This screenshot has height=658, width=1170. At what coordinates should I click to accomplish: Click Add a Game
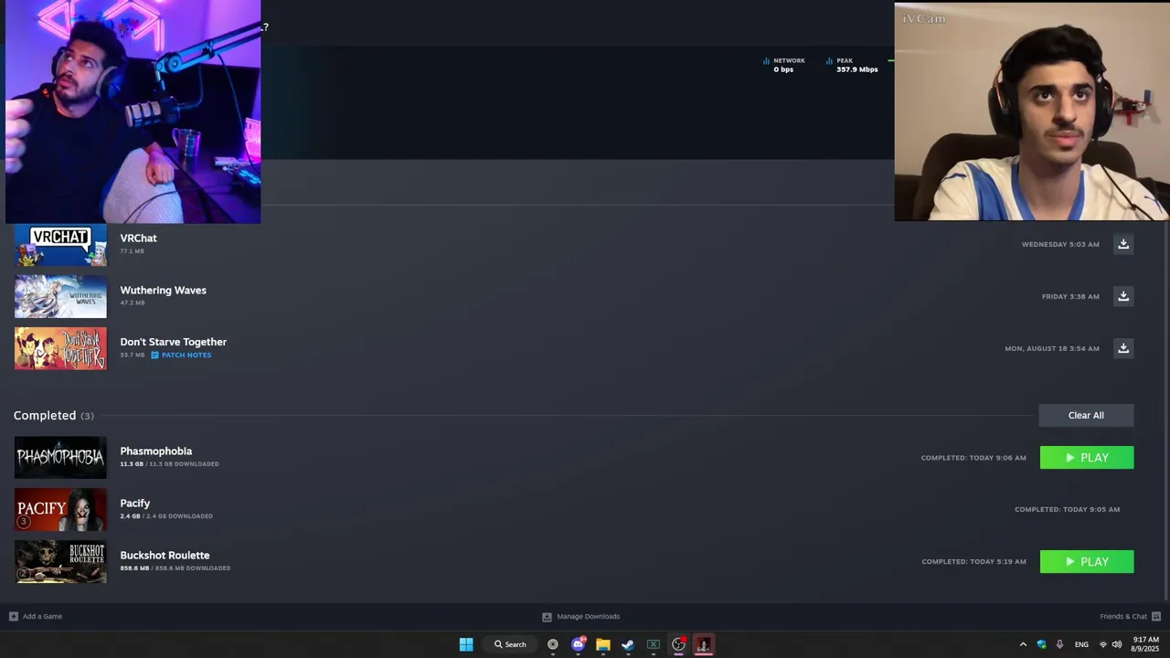pos(42,616)
